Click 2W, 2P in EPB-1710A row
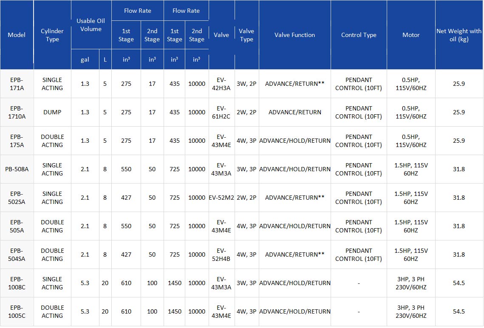Screen dimensions: 484x328 tap(246, 112)
